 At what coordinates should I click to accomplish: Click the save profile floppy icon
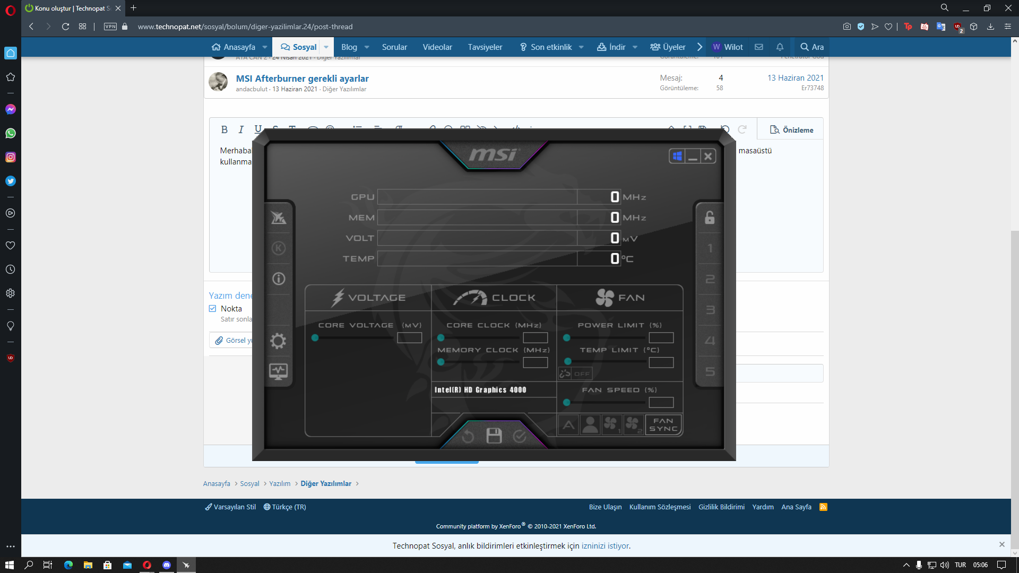coord(494,436)
